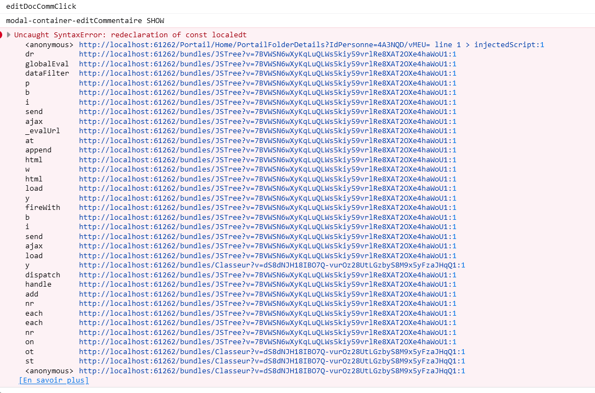
Task: Open the En savoir plus link
Action: point(54,380)
